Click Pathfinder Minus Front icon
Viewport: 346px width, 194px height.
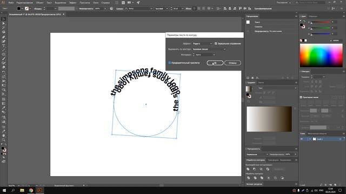coord(255,169)
